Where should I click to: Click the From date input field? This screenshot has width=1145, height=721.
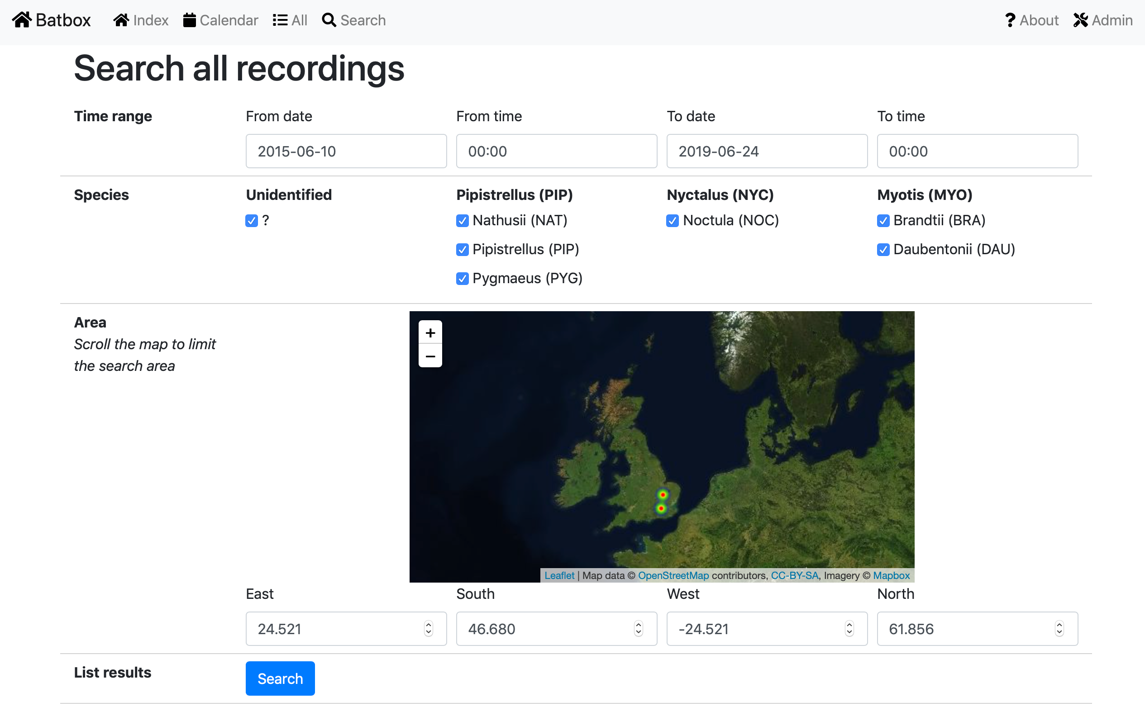point(346,151)
